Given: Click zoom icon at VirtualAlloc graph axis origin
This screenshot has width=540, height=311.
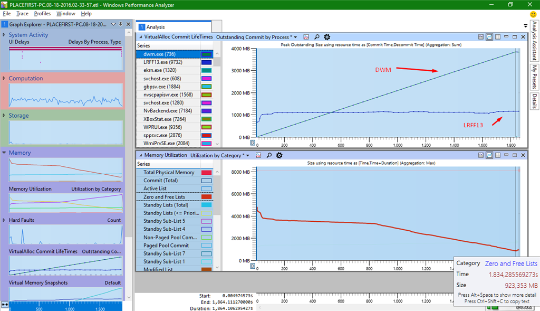Looking at the screenshot, I should 253,143.
